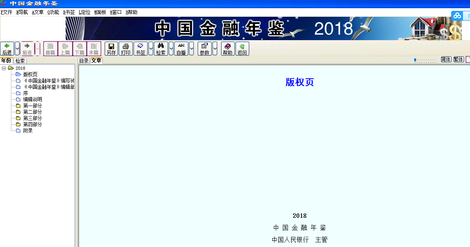Open dropdown arrow next to 检索

tap(171, 49)
